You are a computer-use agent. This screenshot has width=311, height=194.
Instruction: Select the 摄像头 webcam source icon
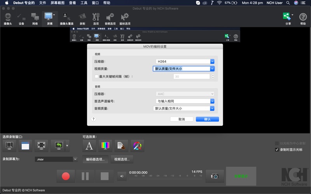coord(8,18)
